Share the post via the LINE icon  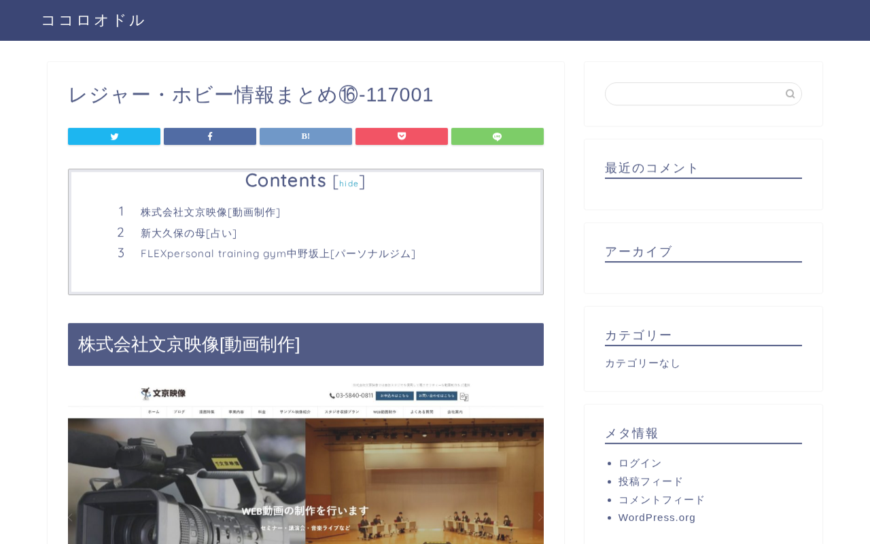(498, 136)
